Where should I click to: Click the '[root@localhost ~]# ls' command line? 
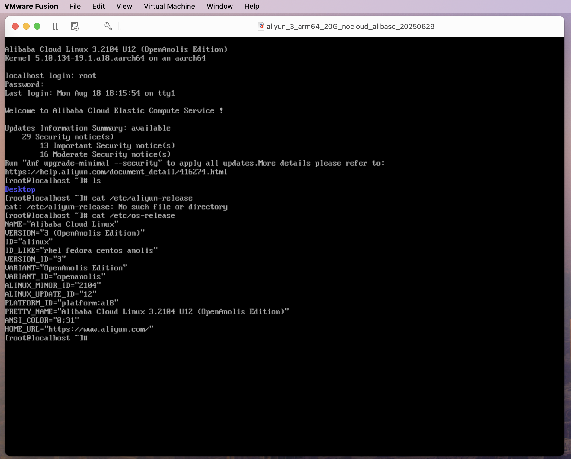tap(53, 181)
